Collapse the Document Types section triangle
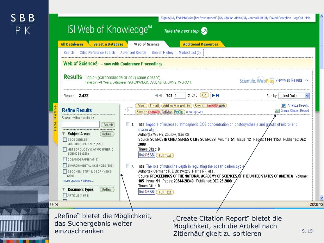The width and height of the screenshot is (324, 243). click(x=64, y=189)
